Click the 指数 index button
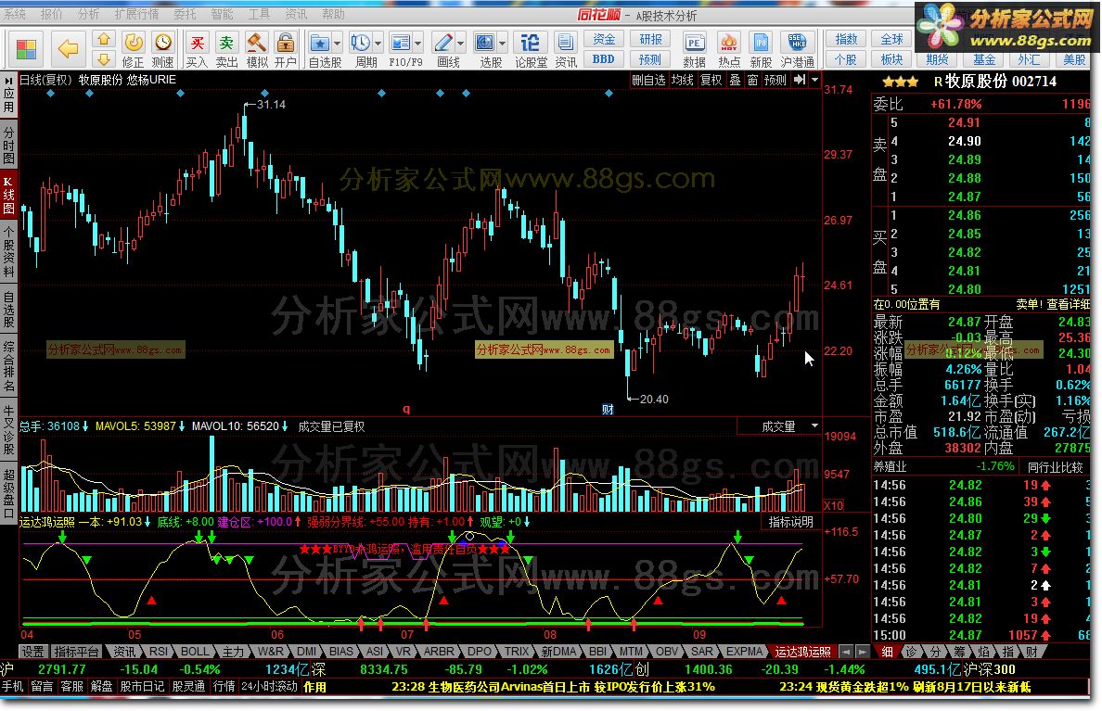Screen dimensions: 1102x711 coord(845,39)
